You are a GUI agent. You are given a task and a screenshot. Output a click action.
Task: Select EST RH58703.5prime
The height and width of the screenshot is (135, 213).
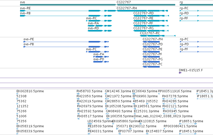pyautogui.click(x=89, y=91)
